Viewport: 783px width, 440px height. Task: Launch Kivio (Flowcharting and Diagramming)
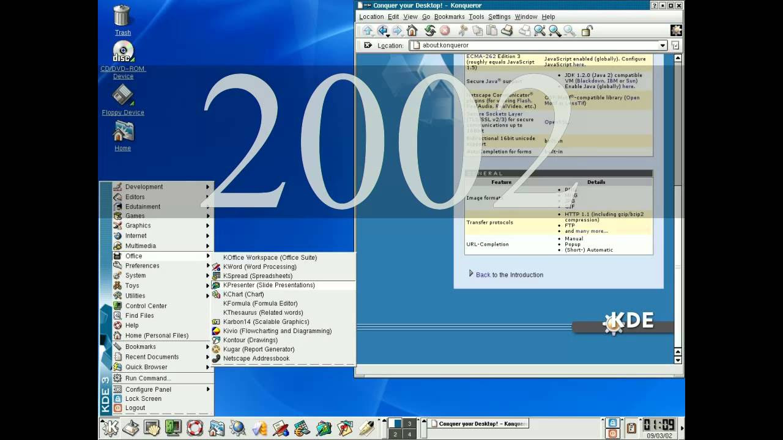(283, 331)
